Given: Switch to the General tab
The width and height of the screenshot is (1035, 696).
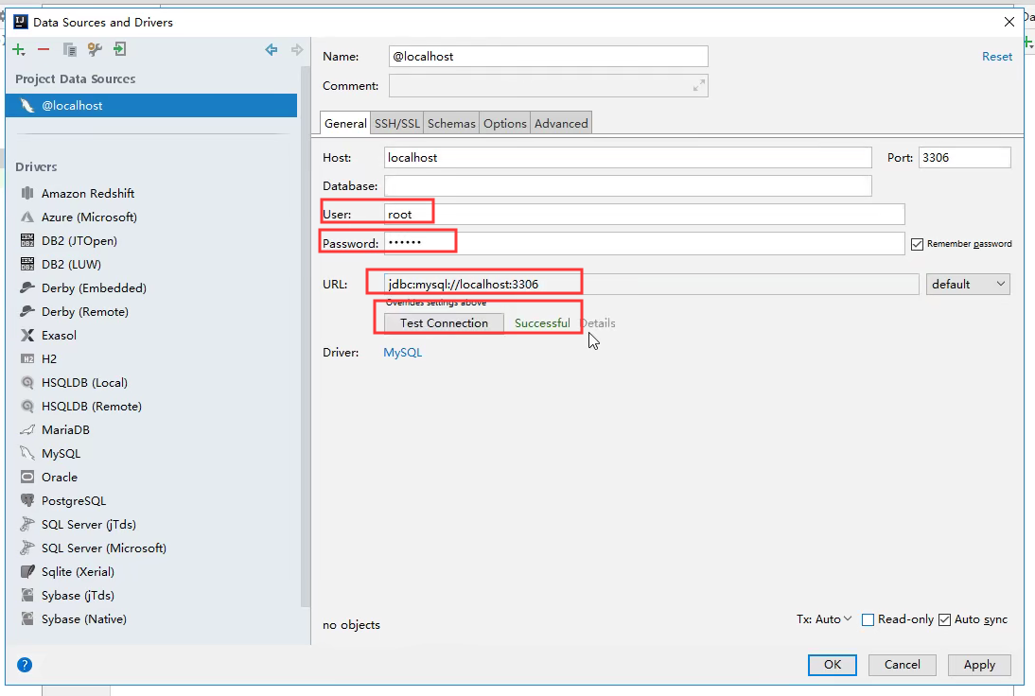Looking at the screenshot, I should 345,123.
